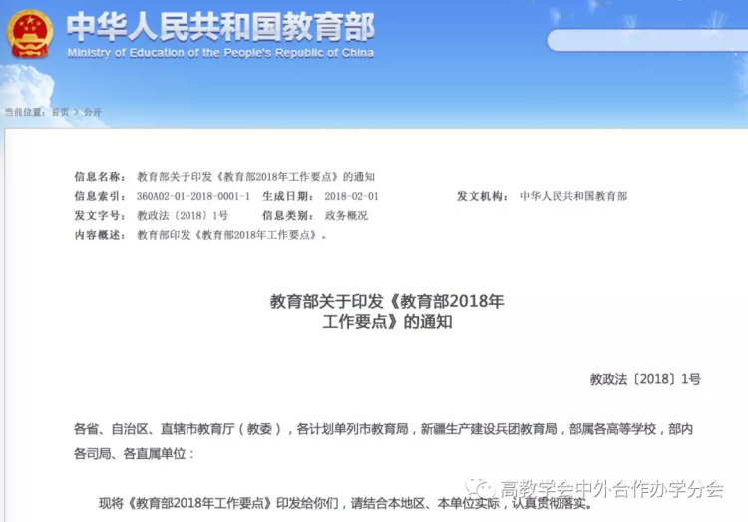Image resolution: width=748 pixels, height=522 pixels.
Task: Click the 信息索引 label
Action: click(100, 196)
